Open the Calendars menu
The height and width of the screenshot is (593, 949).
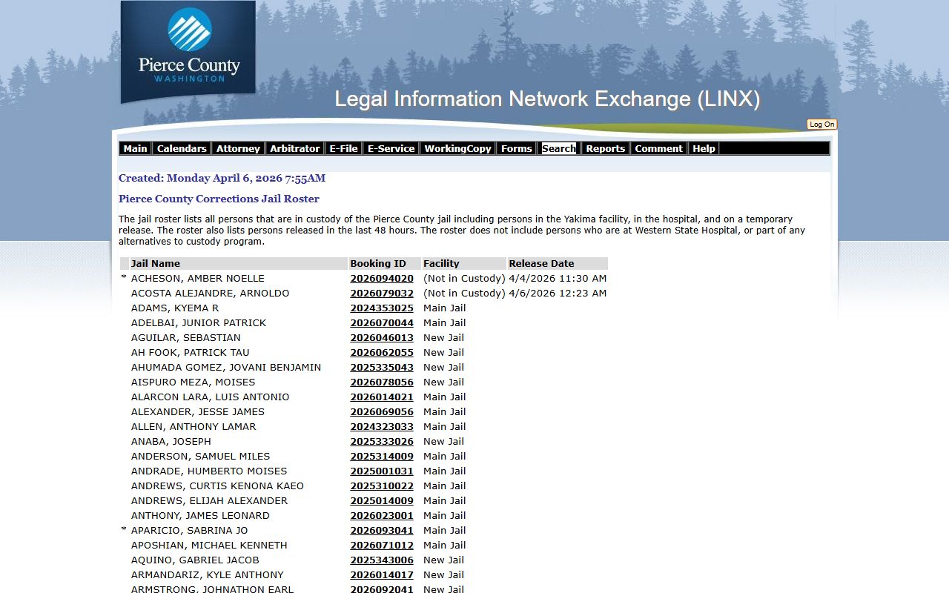(x=182, y=148)
